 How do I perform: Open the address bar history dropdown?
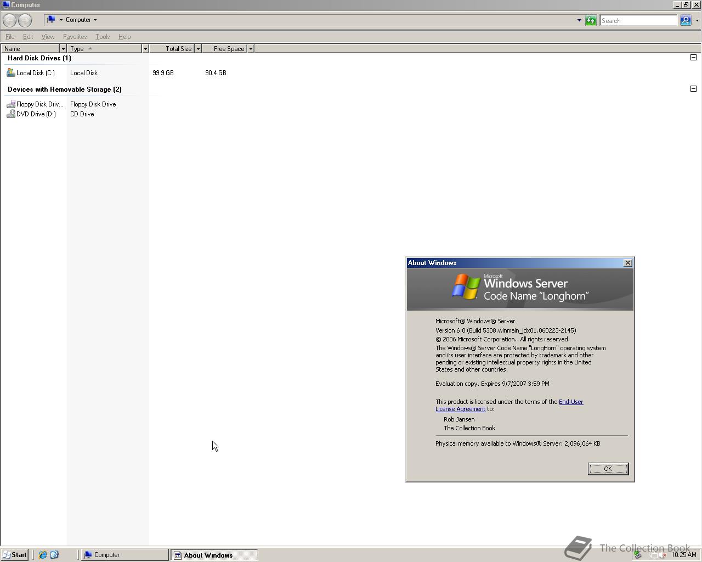point(579,20)
